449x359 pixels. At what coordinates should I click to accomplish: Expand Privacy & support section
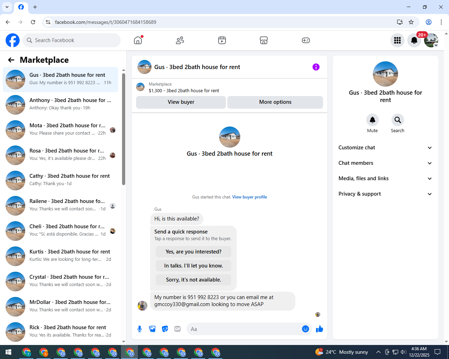[x=386, y=194]
